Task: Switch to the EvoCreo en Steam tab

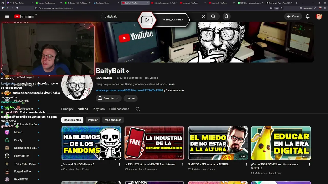Action: (x=107, y=3)
